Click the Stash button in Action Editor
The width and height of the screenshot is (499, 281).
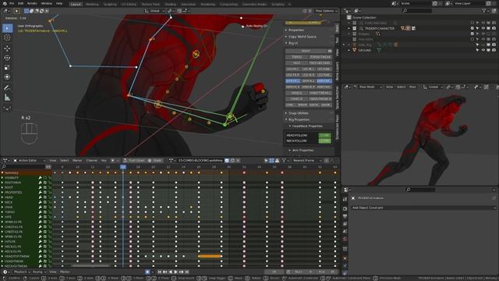(155, 160)
